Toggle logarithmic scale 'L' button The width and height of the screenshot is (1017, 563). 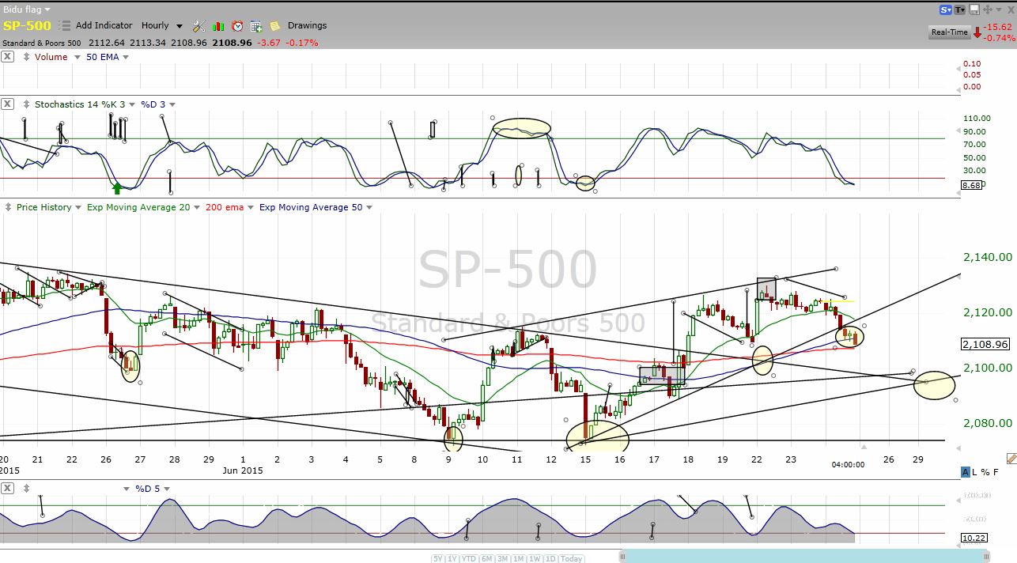coord(976,472)
